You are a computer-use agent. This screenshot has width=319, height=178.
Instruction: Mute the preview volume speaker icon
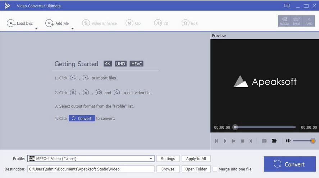coord(288,141)
